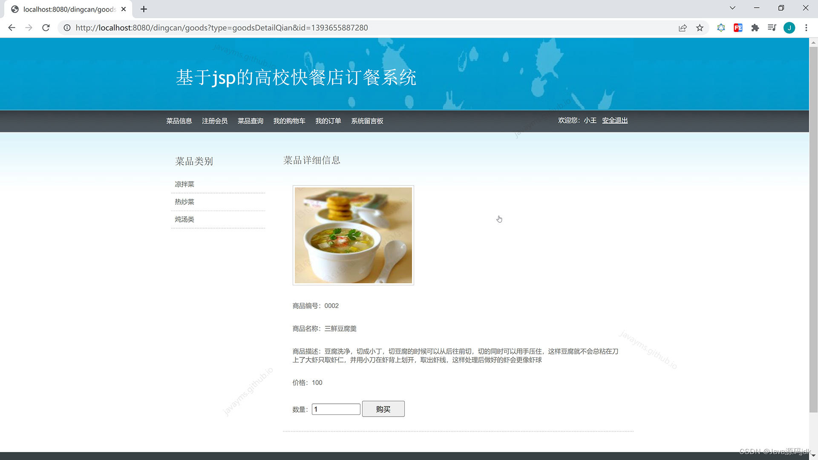View site information via the info icon
This screenshot has width=818, height=460.
67,28
